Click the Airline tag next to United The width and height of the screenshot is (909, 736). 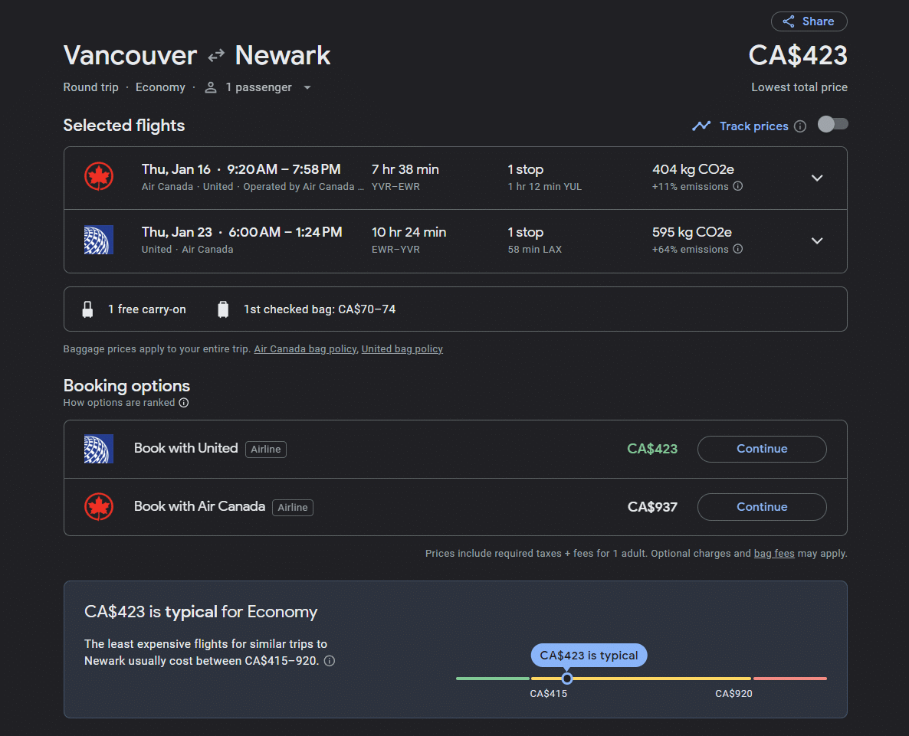(x=265, y=450)
